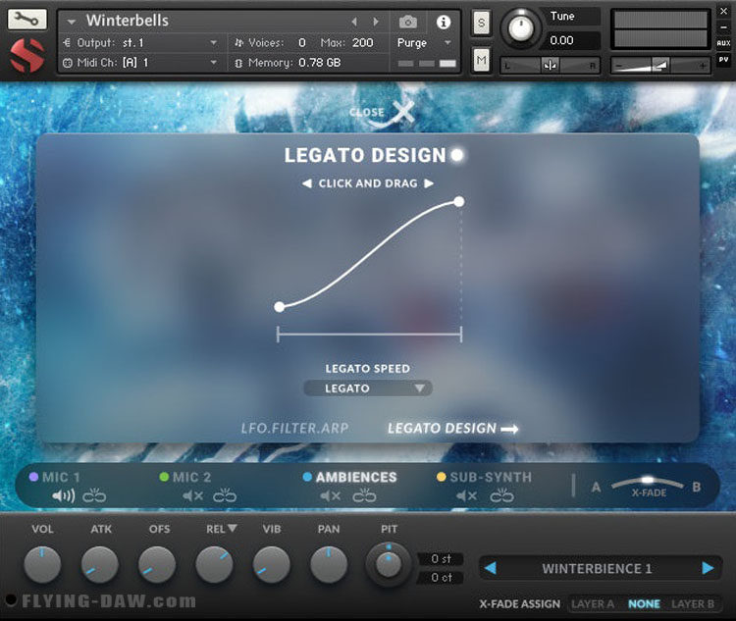Viewport: 736px width, 621px height.
Task: Toggle the AUX sends button
Action: (723, 43)
